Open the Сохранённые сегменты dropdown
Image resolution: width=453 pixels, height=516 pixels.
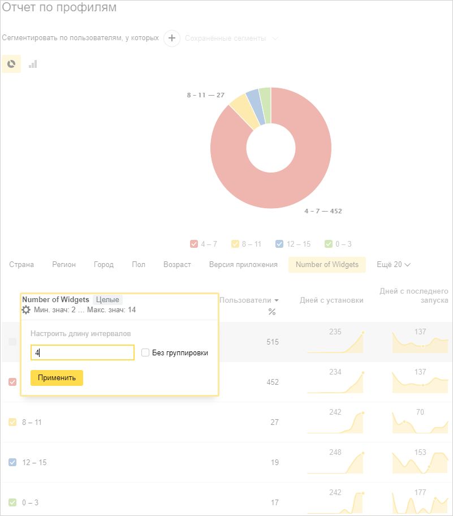(x=231, y=38)
